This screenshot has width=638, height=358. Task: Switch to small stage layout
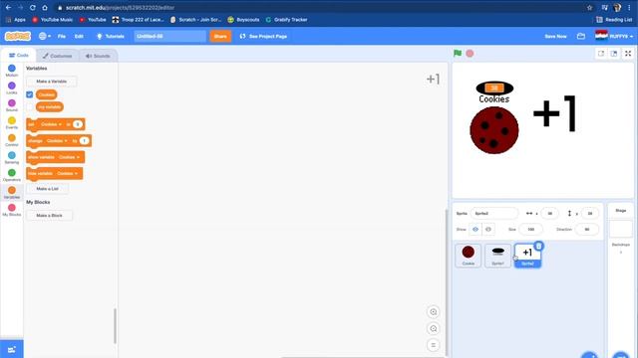click(601, 53)
